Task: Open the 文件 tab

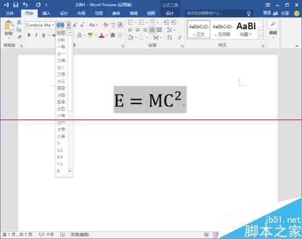Action: pyautogui.click(x=10, y=13)
